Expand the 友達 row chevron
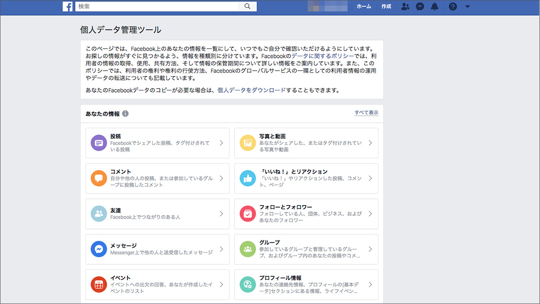Screen dimensions: 540x304 tap(221, 214)
